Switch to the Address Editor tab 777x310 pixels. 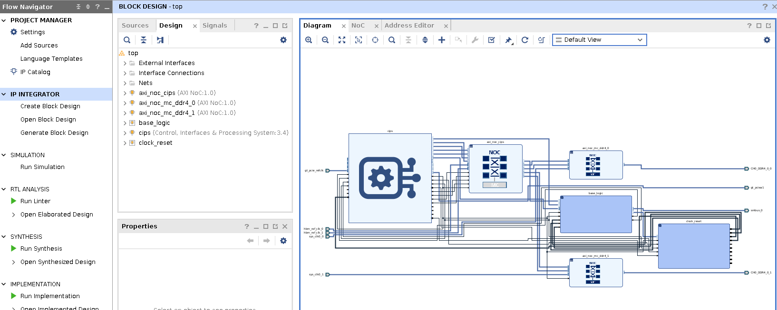pyautogui.click(x=409, y=26)
